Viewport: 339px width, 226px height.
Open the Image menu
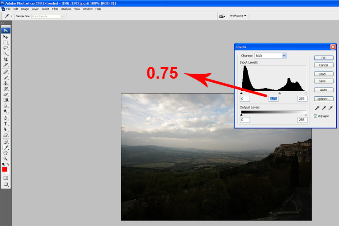click(x=25, y=9)
